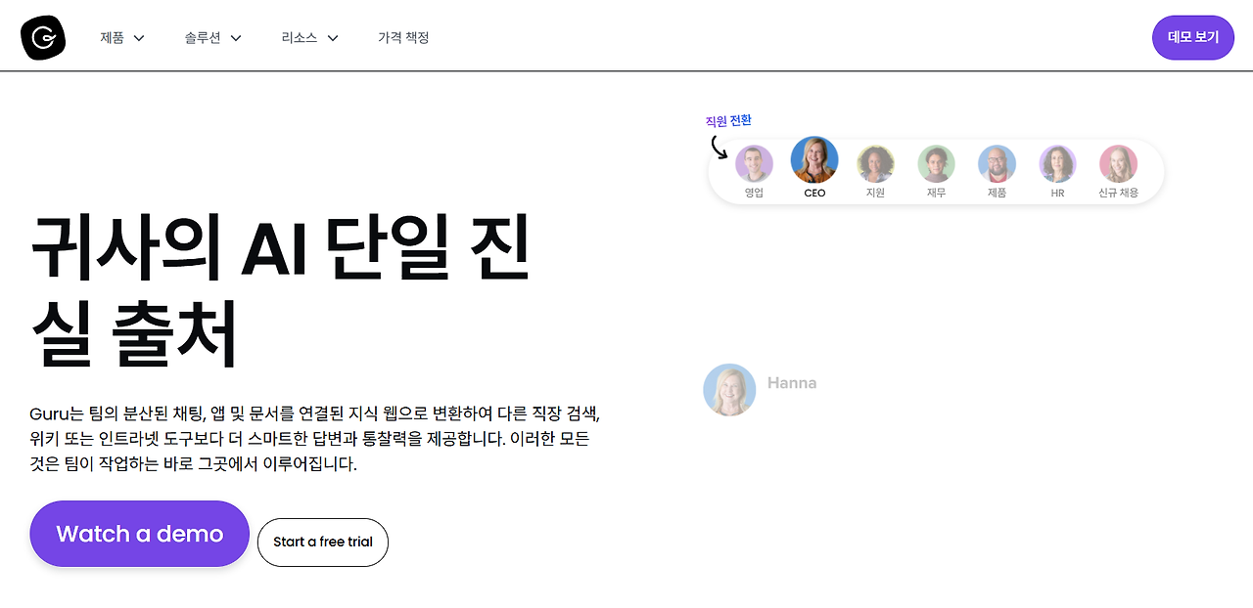Viewport: 1253px width, 608px height.
Task: Click Start a free trial button
Action: click(323, 542)
